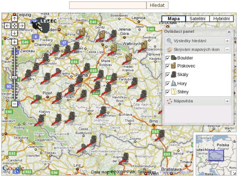Close the Ovládací panel
238x177 pixels.
229,32
